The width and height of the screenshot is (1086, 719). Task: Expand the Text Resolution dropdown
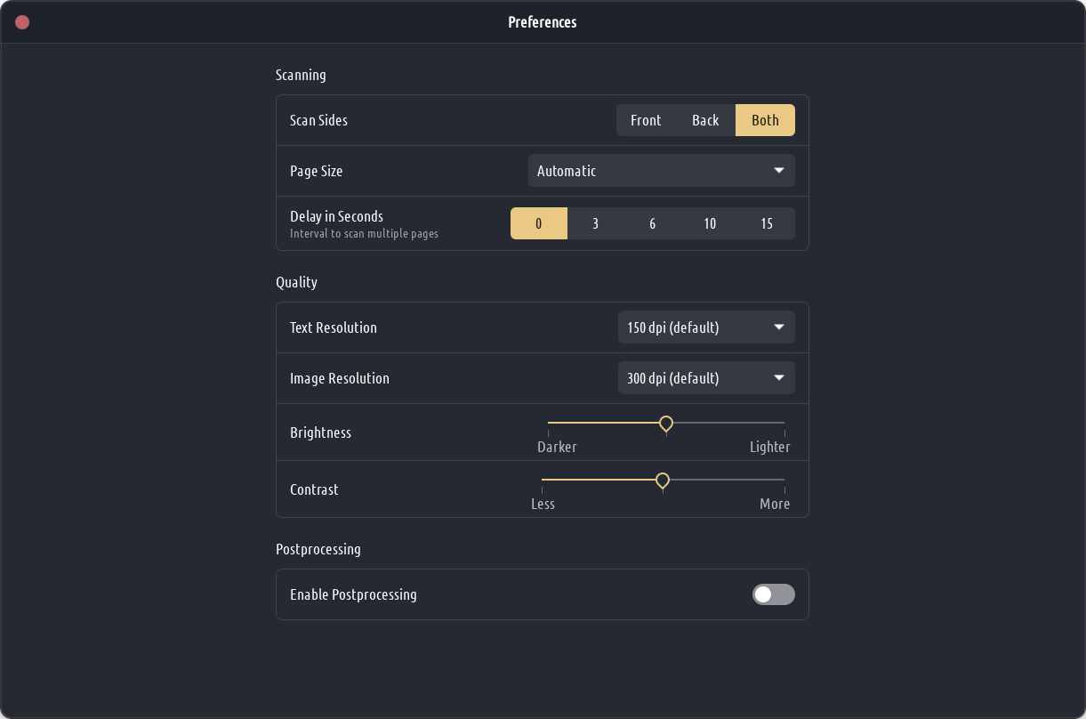pyautogui.click(x=706, y=327)
